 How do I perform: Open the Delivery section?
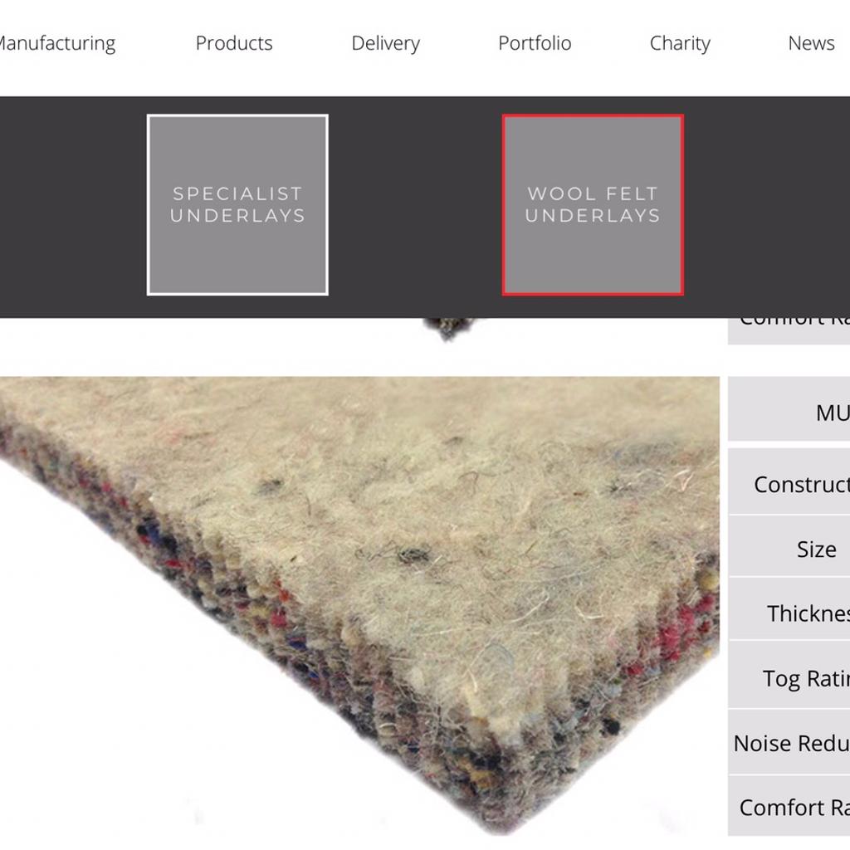click(385, 43)
